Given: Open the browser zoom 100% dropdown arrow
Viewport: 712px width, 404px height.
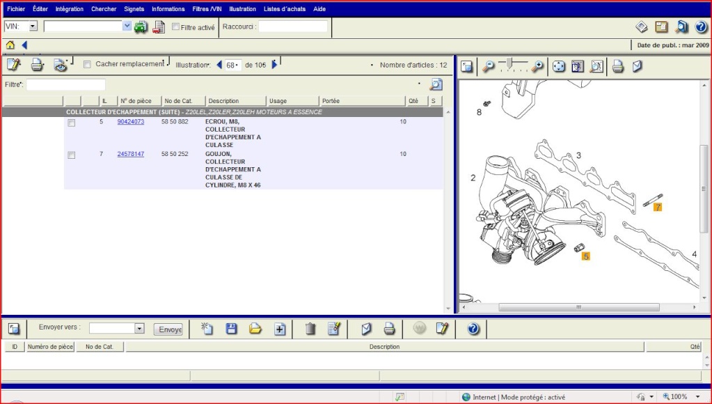Looking at the screenshot, I should [x=697, y=397].
